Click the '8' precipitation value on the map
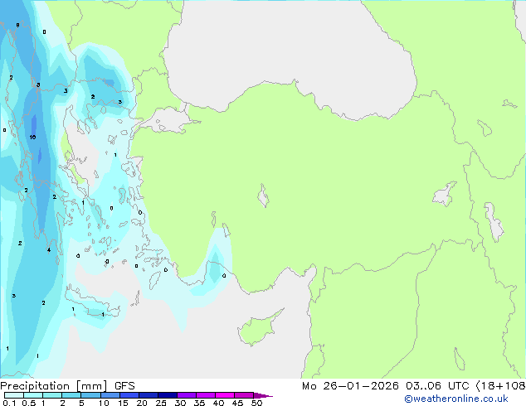 [17, 25]
